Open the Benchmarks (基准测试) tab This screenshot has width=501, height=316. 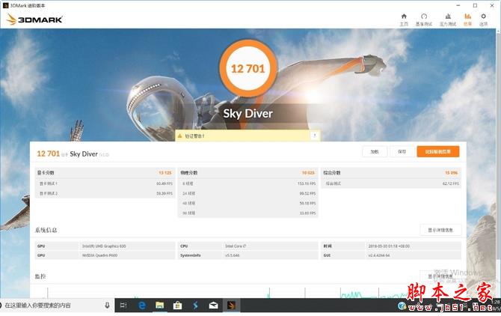tap(424, 19)
